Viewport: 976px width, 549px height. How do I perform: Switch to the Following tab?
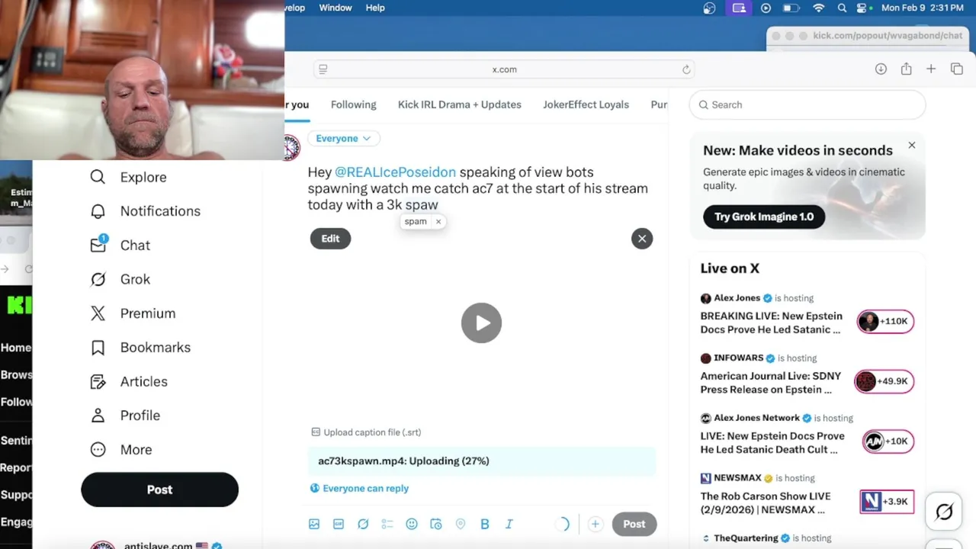[x=354, y=104]
